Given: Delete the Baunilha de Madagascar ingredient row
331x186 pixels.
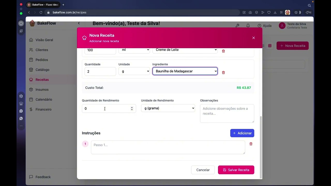Looking at the screenshot, I should coord(223,73).
